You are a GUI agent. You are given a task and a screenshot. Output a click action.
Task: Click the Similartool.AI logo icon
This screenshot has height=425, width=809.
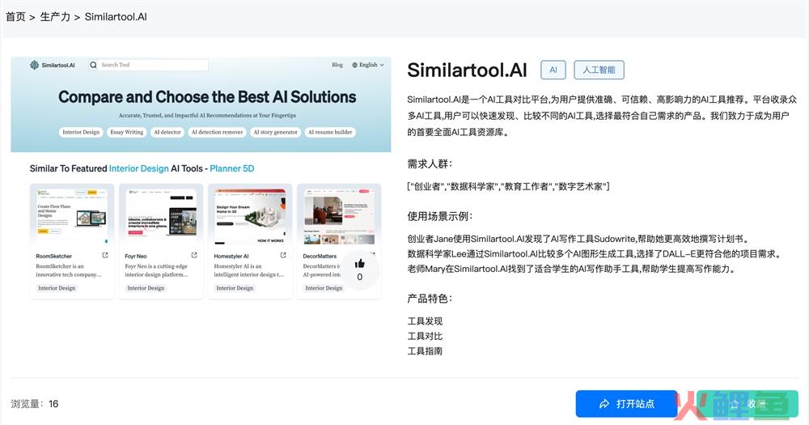pyautogui.click(x=35, y=65)
